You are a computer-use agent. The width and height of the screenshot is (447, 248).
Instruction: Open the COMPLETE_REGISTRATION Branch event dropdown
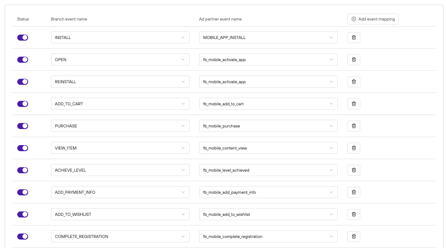click(120, 237)
